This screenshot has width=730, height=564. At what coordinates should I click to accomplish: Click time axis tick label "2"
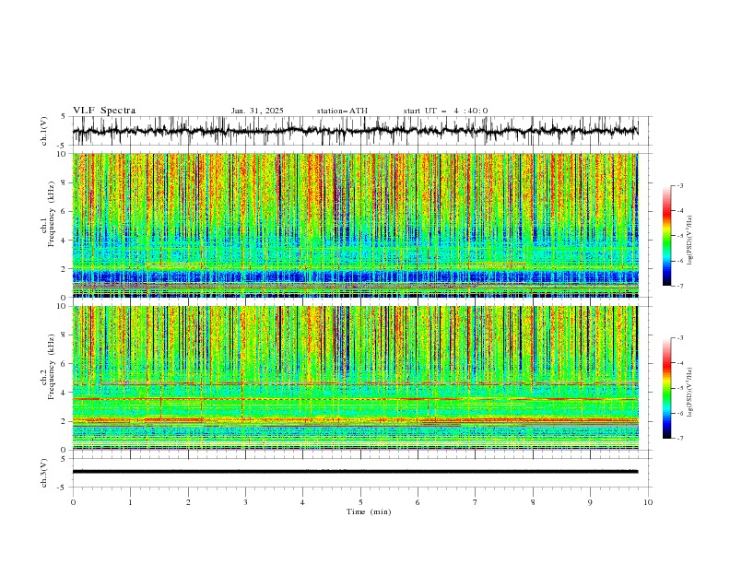tap(188, 502)
